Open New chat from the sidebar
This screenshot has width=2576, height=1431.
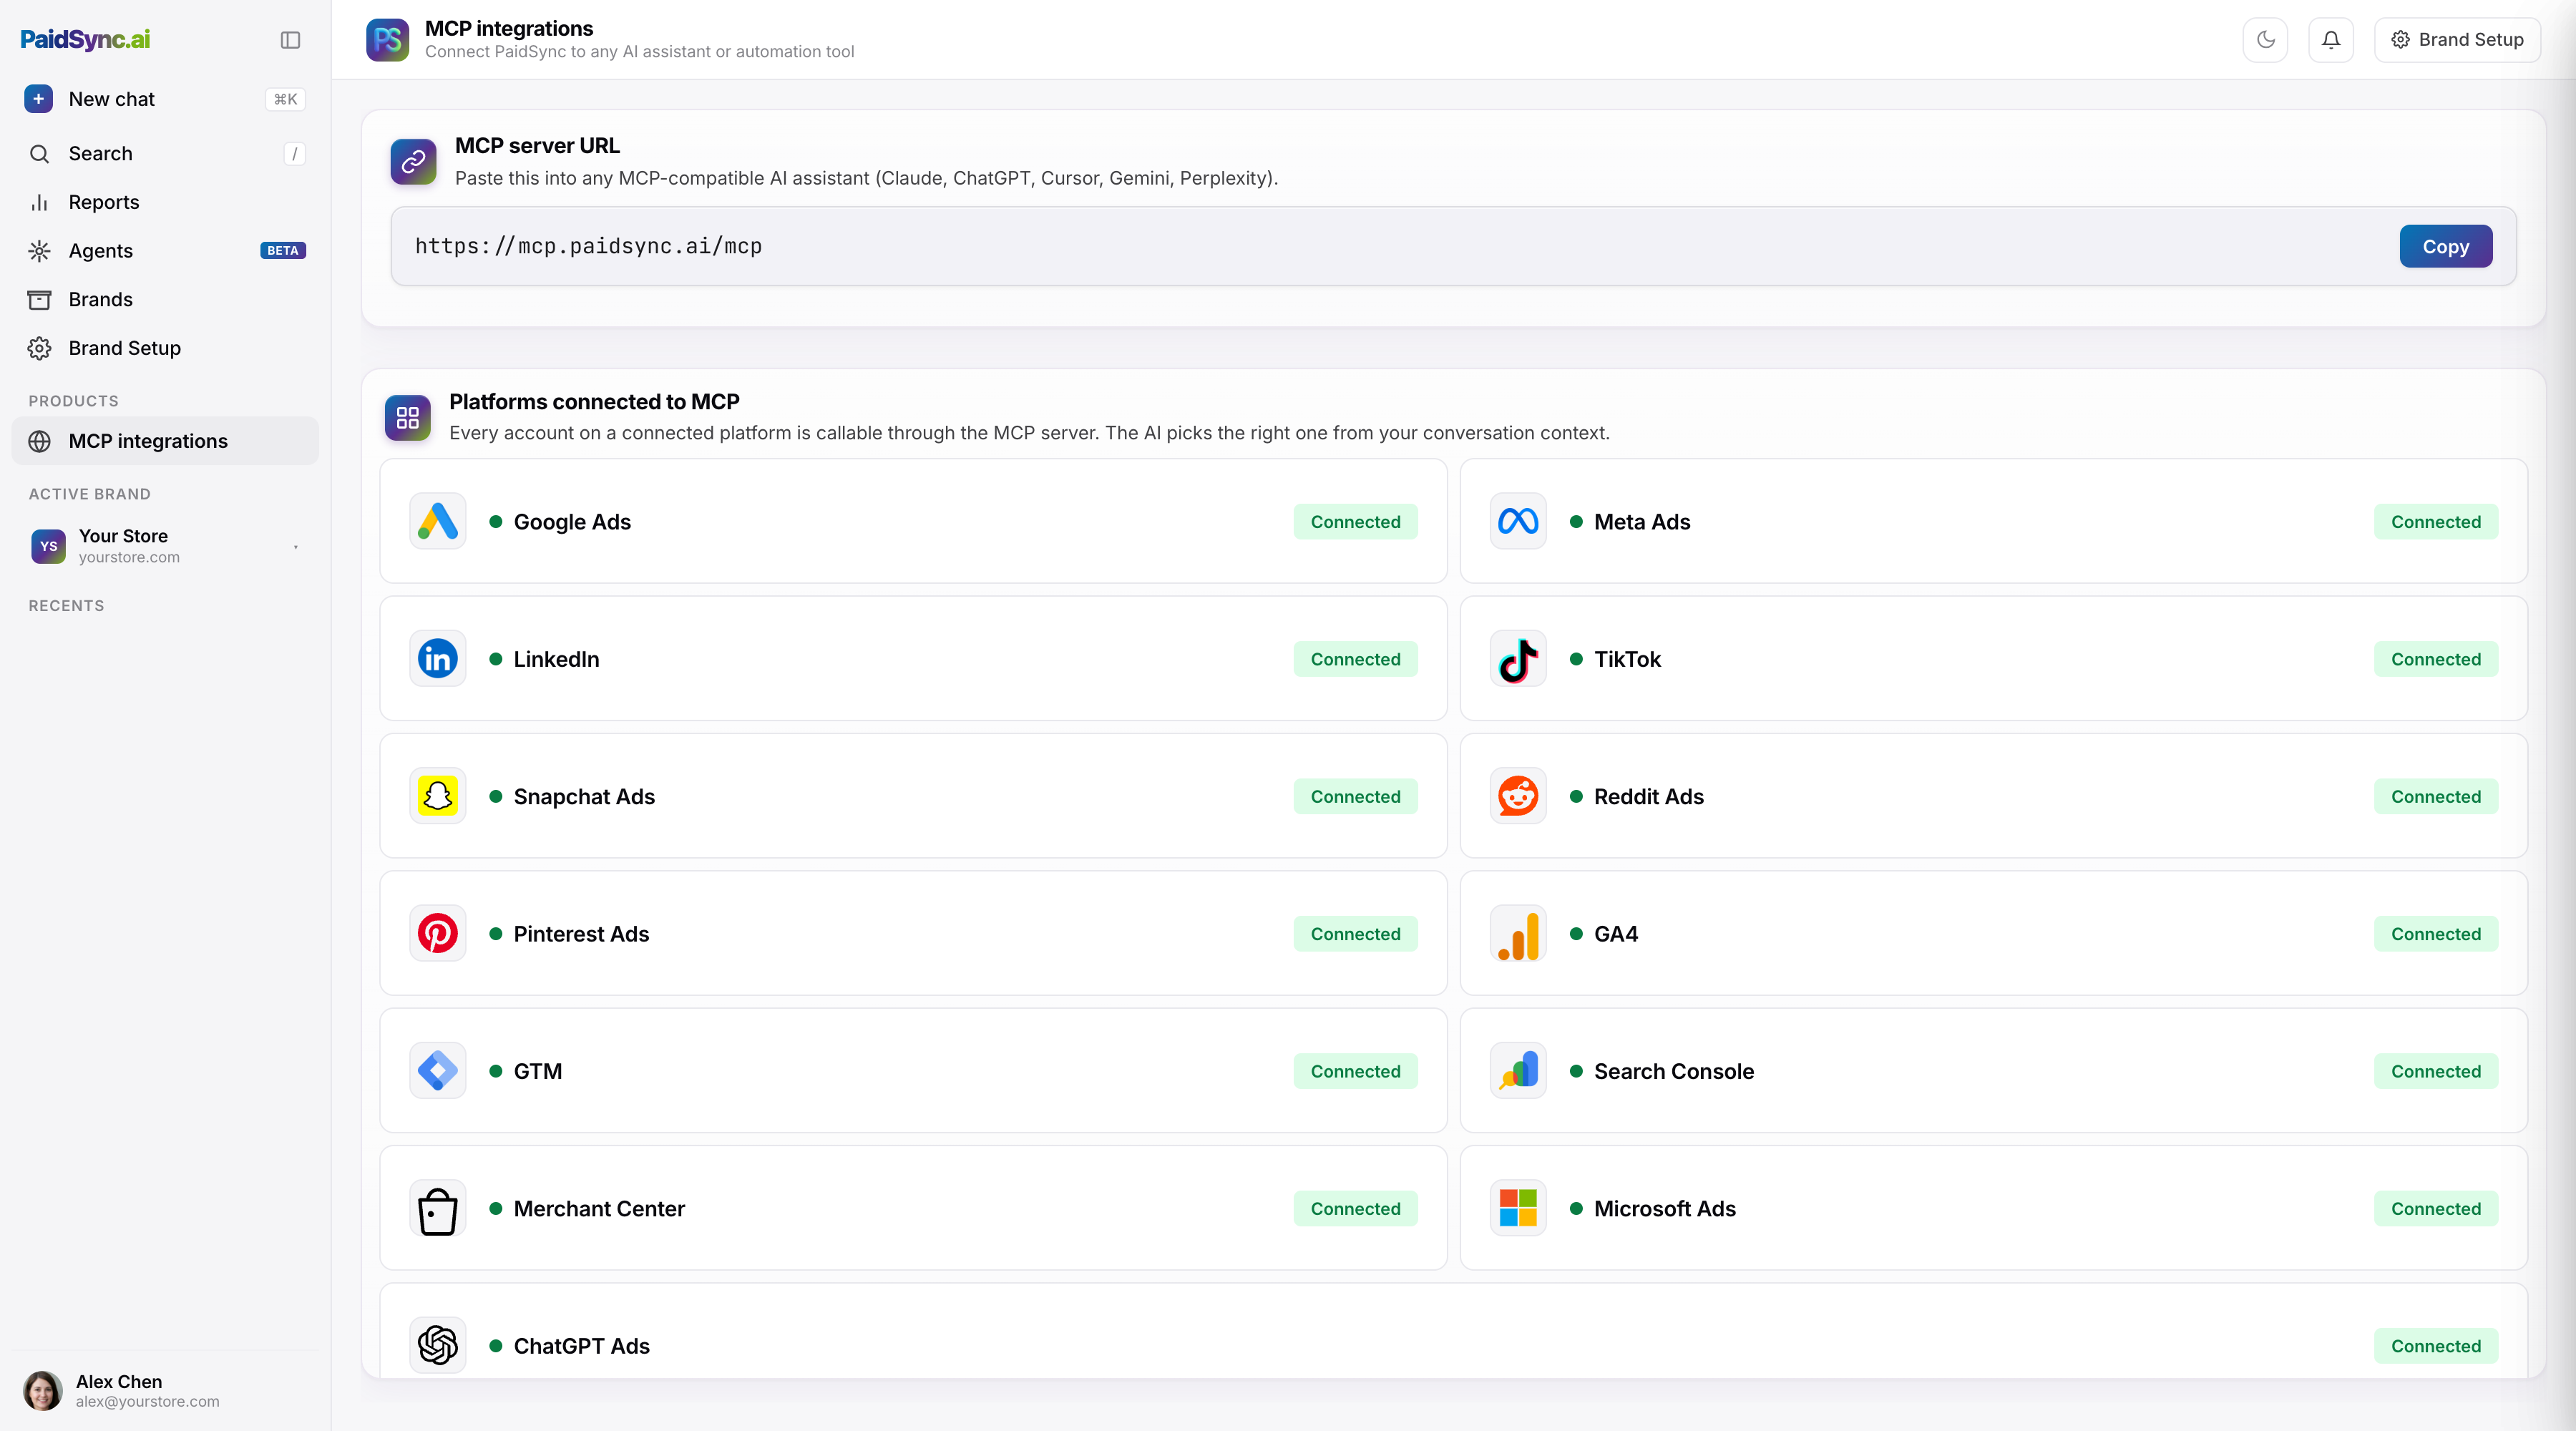165,99
